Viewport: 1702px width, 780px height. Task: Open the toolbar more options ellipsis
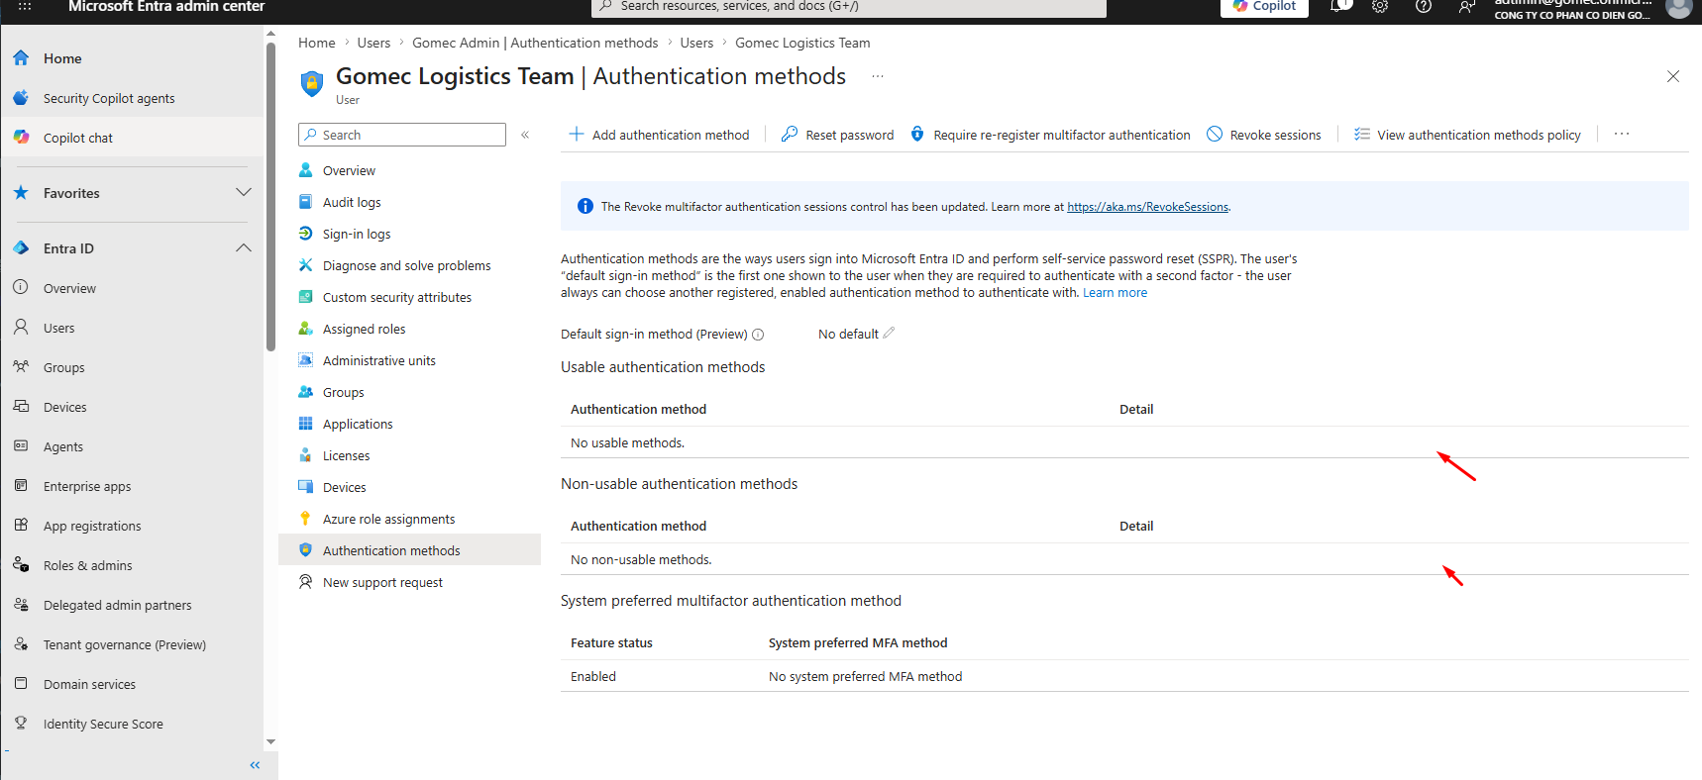click(x=1622, y=134)
